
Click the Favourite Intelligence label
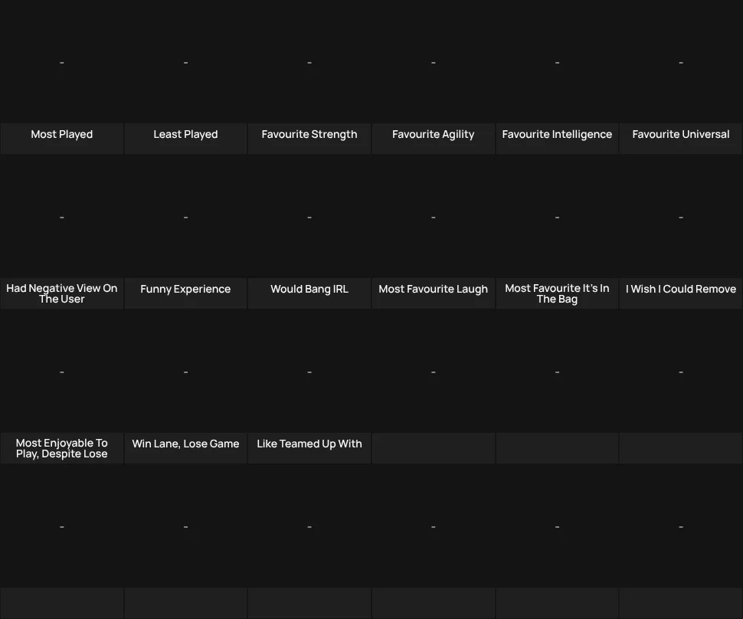557,135
